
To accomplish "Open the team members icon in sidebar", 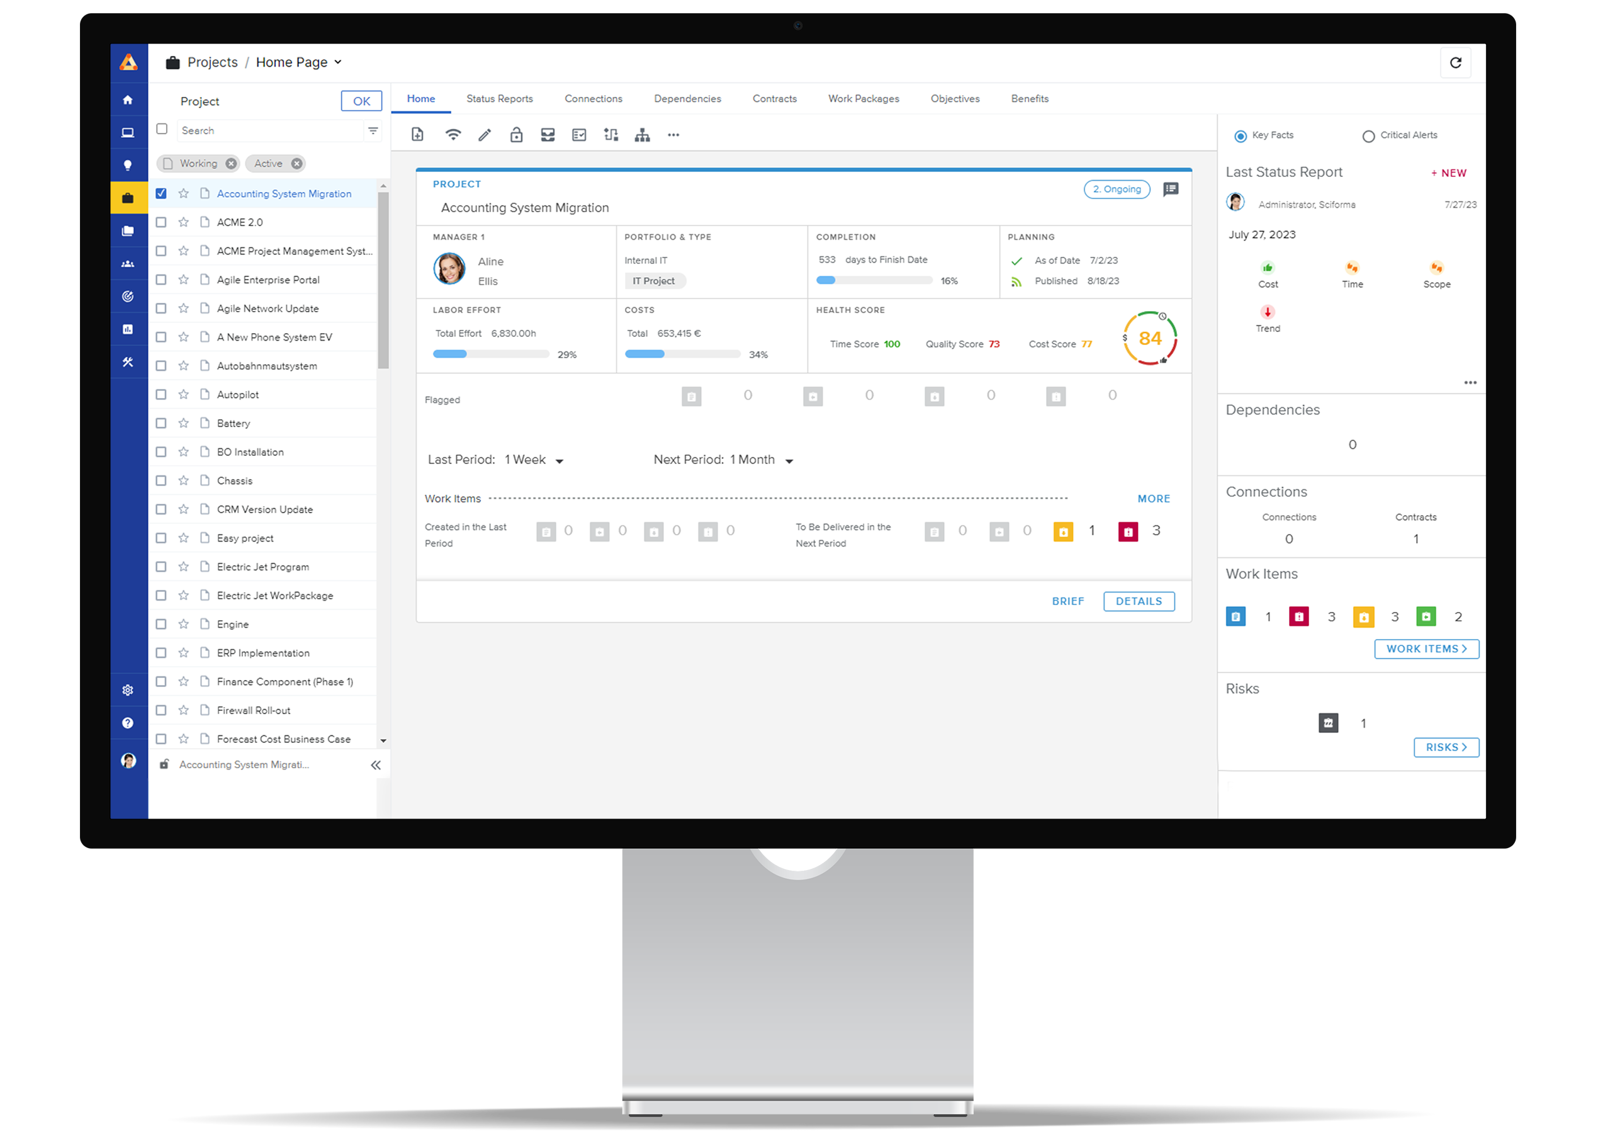I will [x=129, y=263].
